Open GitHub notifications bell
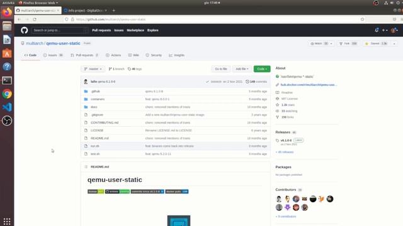The height and width of the screenshot is (226, 403). click(x=377, y=30)
